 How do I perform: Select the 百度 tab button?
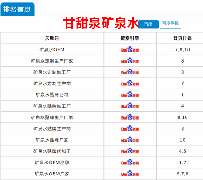[x=148, y=24]
